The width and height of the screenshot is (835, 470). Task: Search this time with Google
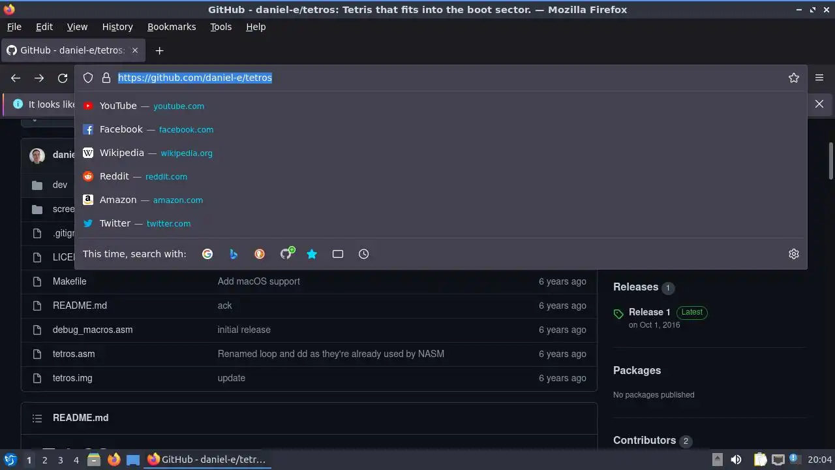click(207, 254)
